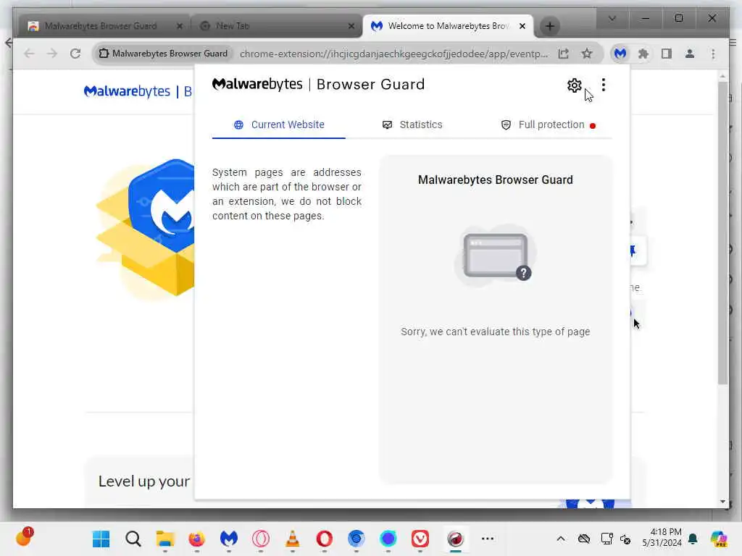The height and width of the screenshot is (556, 742).
Task: Open Opera GX from the taskbar
Action: (260, 539)
